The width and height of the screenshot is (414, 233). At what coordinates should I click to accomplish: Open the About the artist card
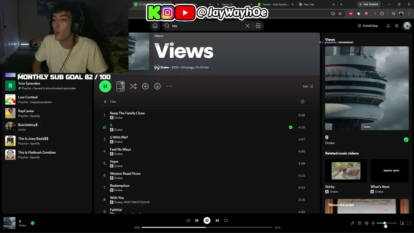(x=367, y=206)
